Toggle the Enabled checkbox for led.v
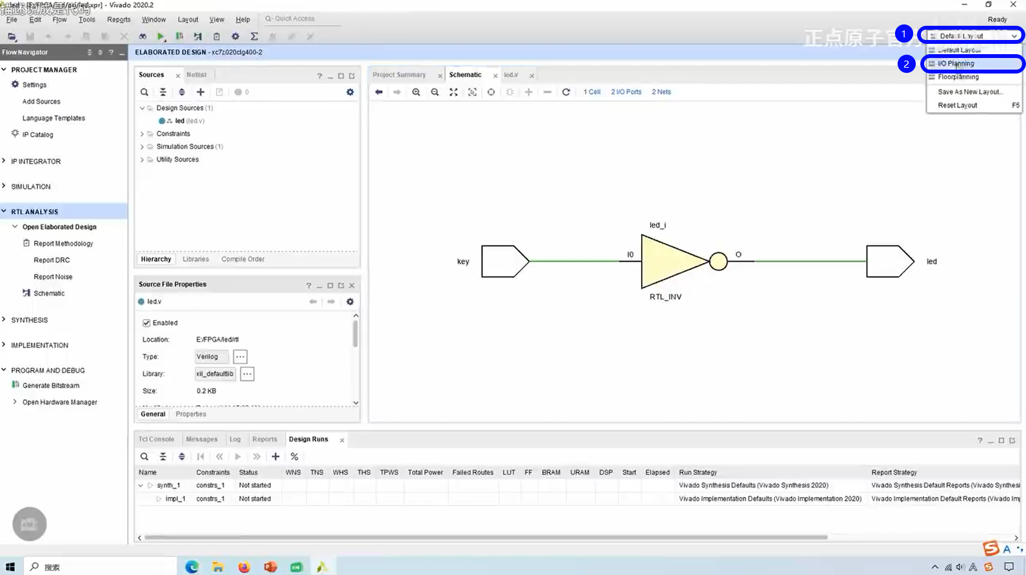Image resolution: width=1026 pixels, height=575 pixels. [146, 323]
